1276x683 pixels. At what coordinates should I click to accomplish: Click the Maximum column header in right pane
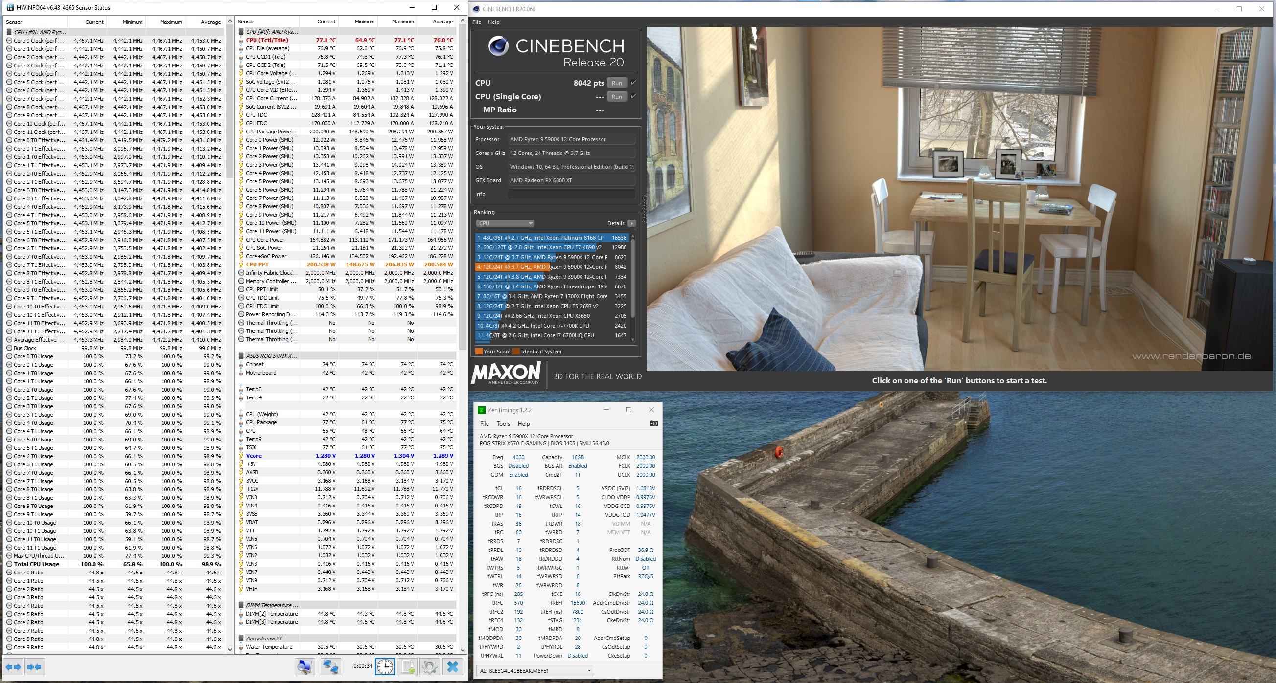(x=397, y=22)
